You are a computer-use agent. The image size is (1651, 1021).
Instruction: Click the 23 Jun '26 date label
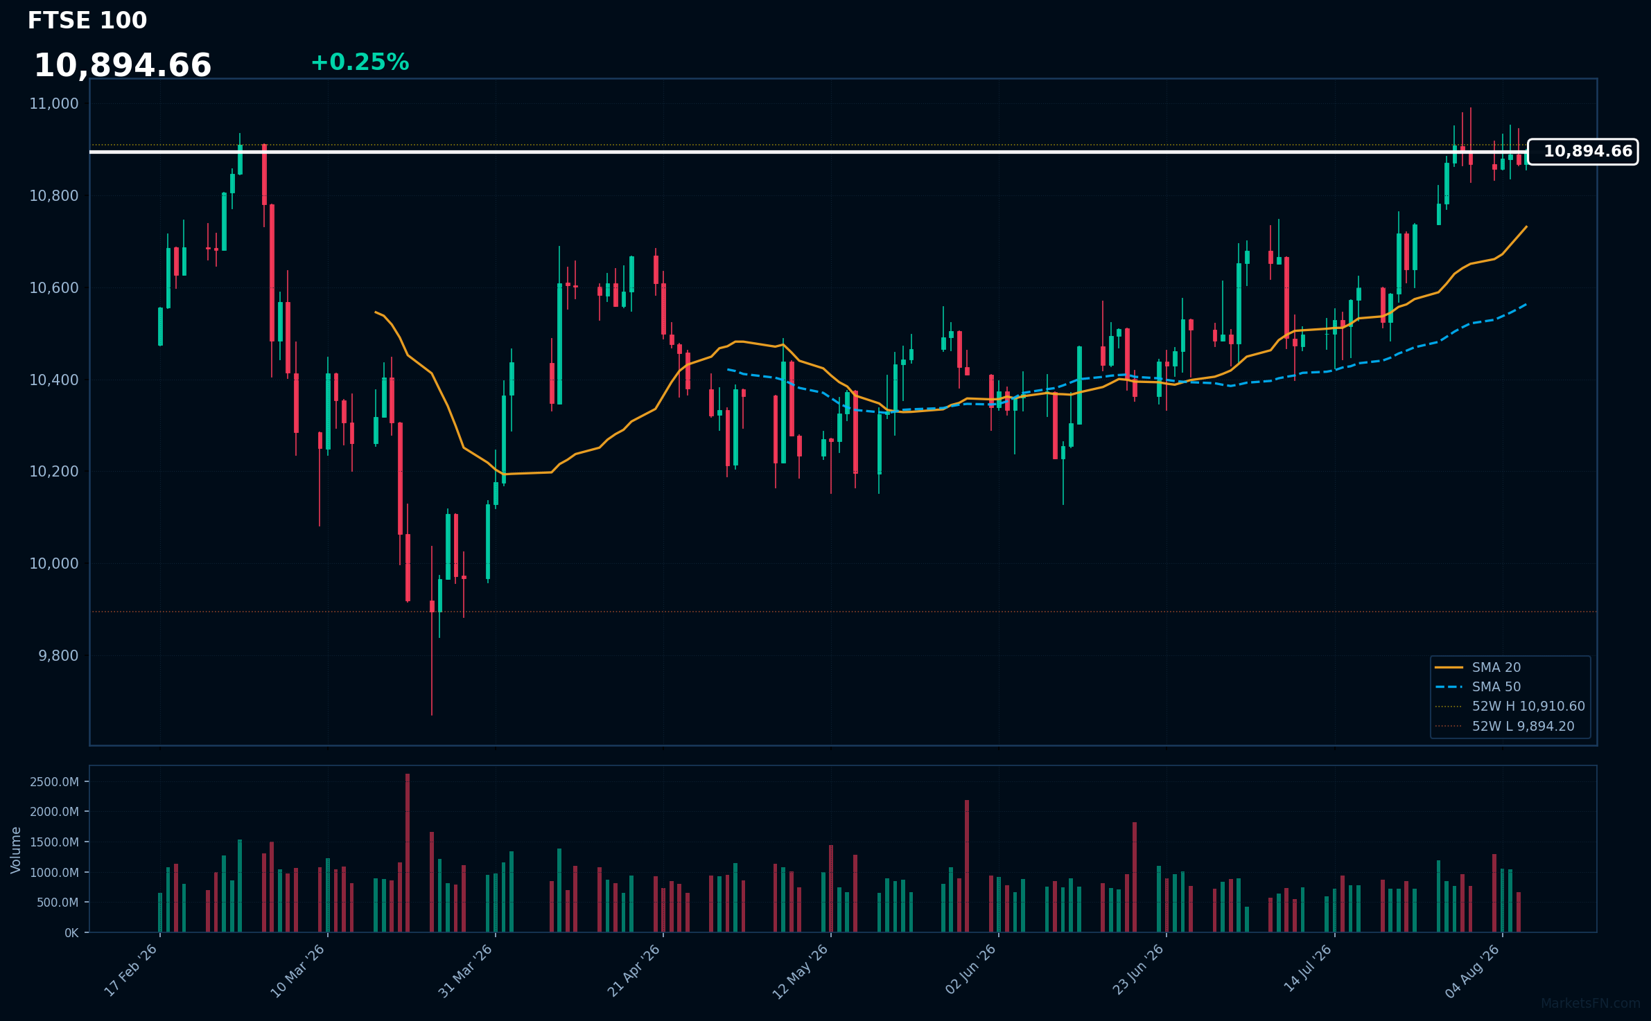click(1139, 970)
